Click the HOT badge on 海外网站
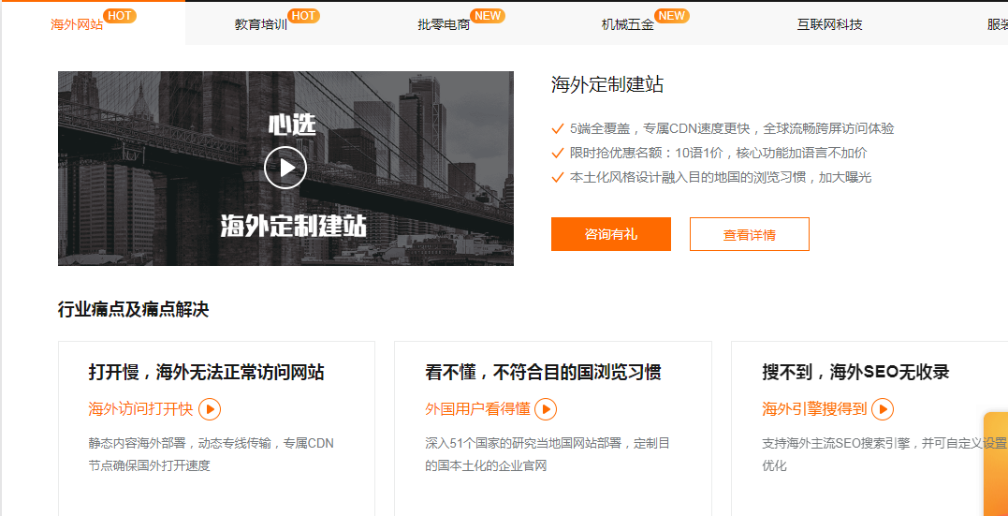The width and height of the screenshot is (1008, 516). (x=119, y=16)
